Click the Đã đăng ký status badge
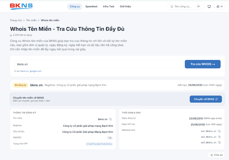Image resolution: width=229 pixels, height=160 pixels. [20, 85]
